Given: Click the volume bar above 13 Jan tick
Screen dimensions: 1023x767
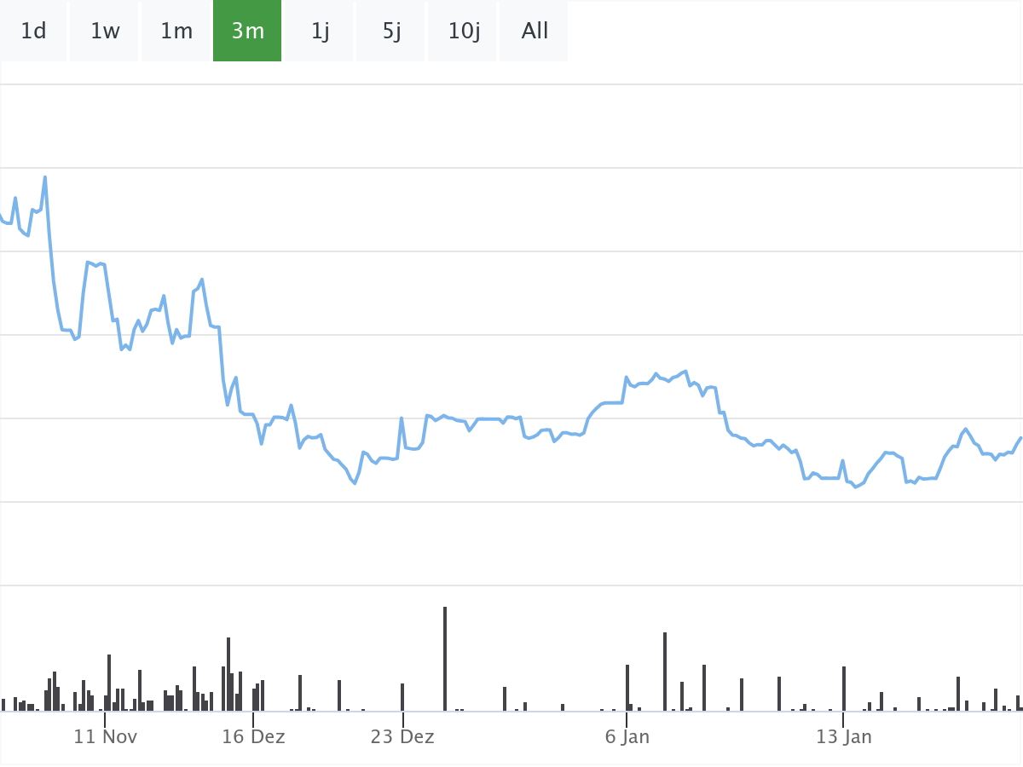Looking at the screenshot, I should pos(844,688).
